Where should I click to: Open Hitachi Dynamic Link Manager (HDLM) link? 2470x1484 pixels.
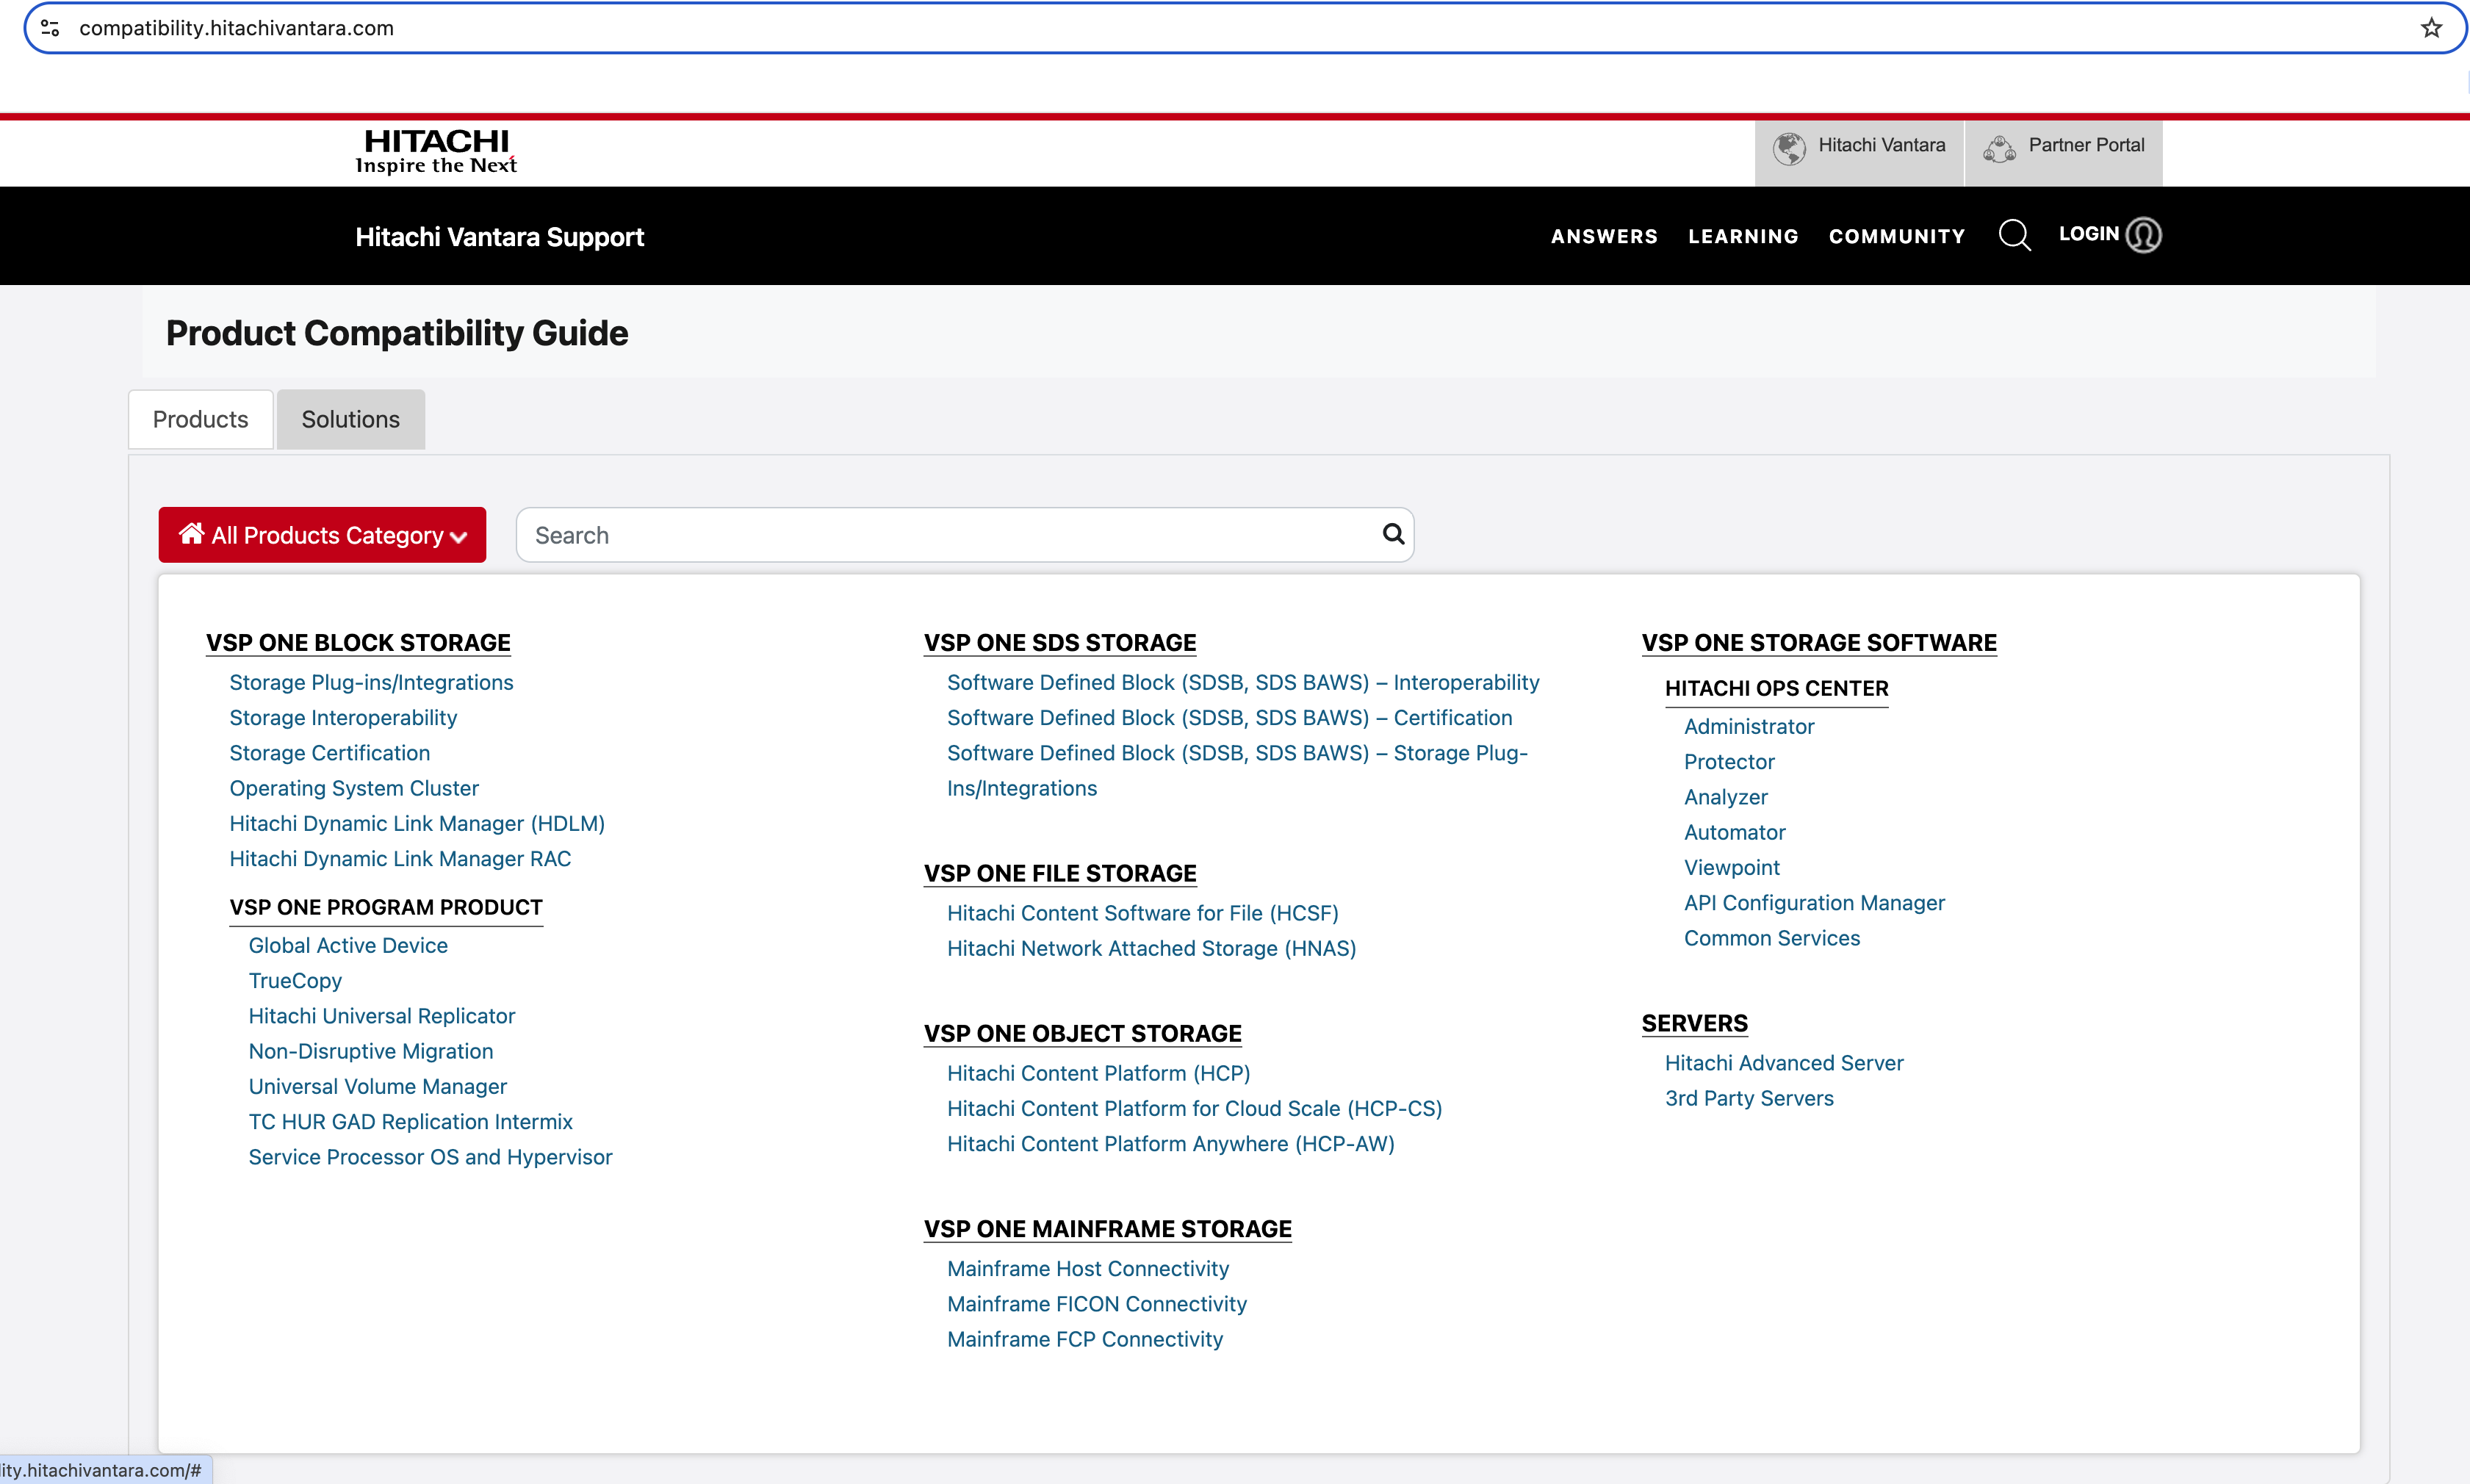(417, 823)
